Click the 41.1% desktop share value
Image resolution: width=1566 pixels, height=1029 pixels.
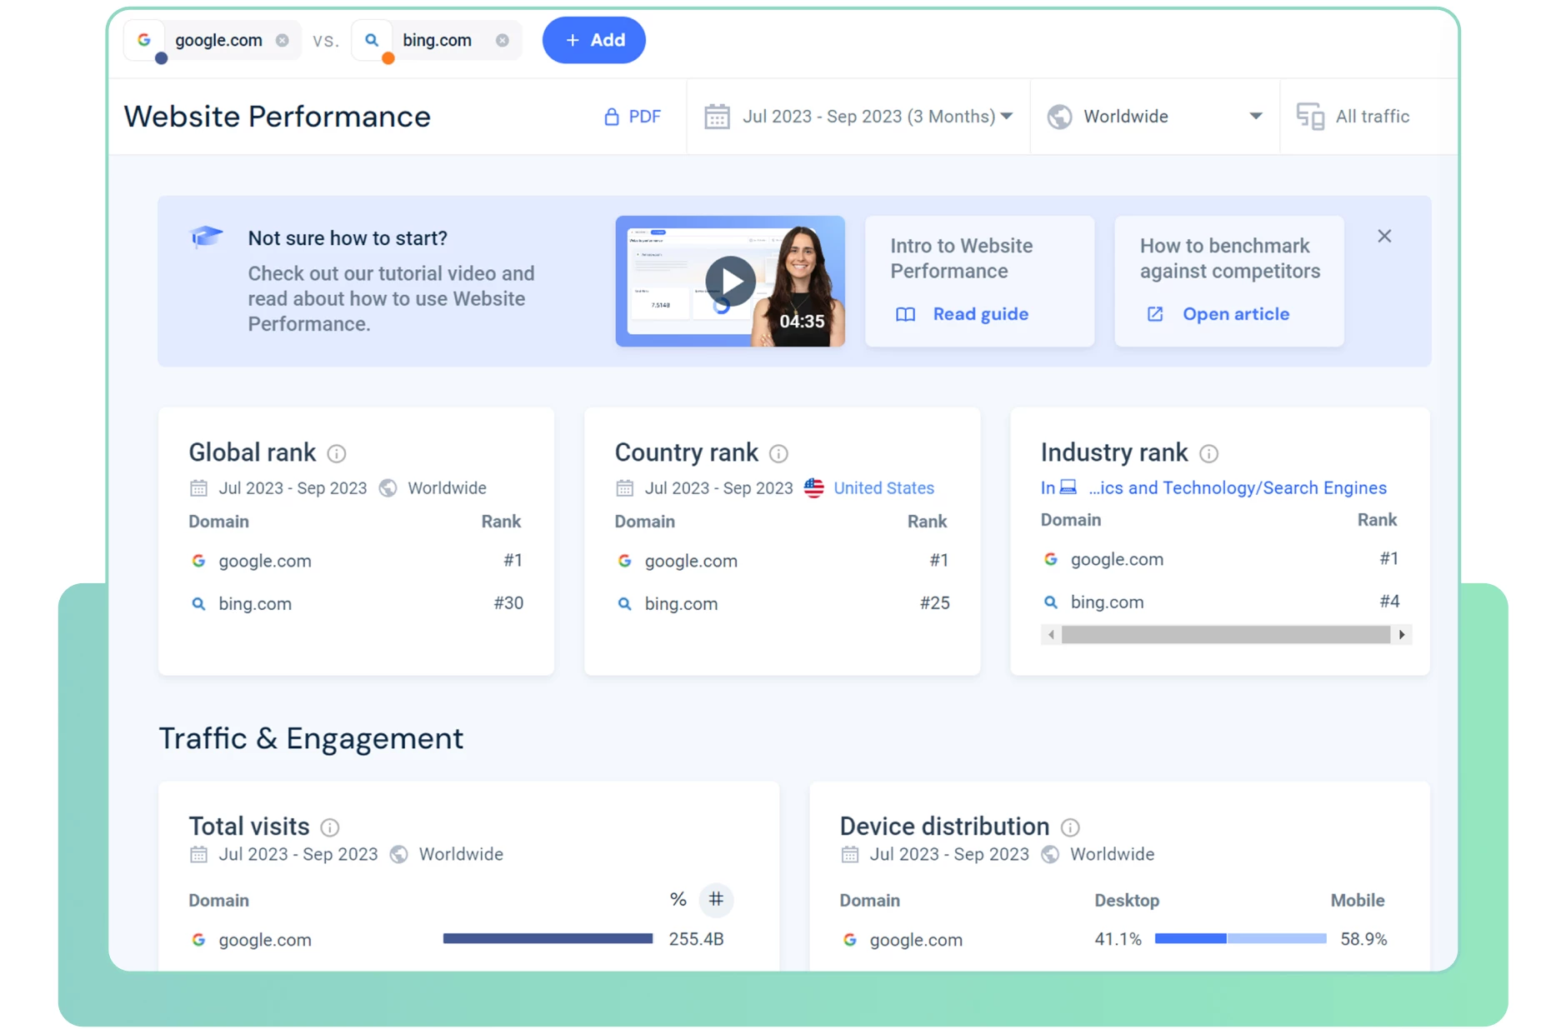tap(1118, 940)
